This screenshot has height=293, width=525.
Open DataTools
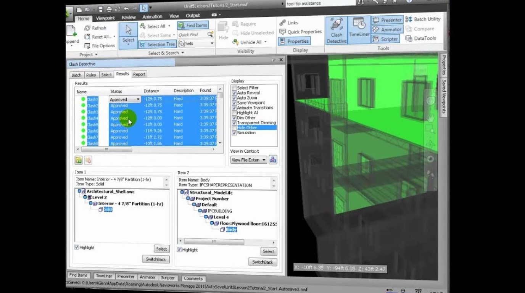(x=420, y=38)
